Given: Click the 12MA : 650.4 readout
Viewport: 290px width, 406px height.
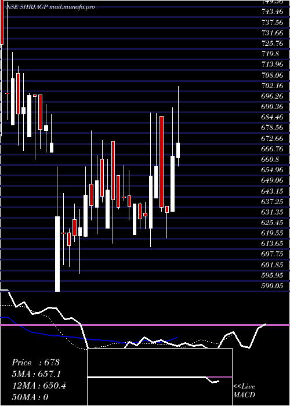Looking at the screenshot, I should (39, 386).
